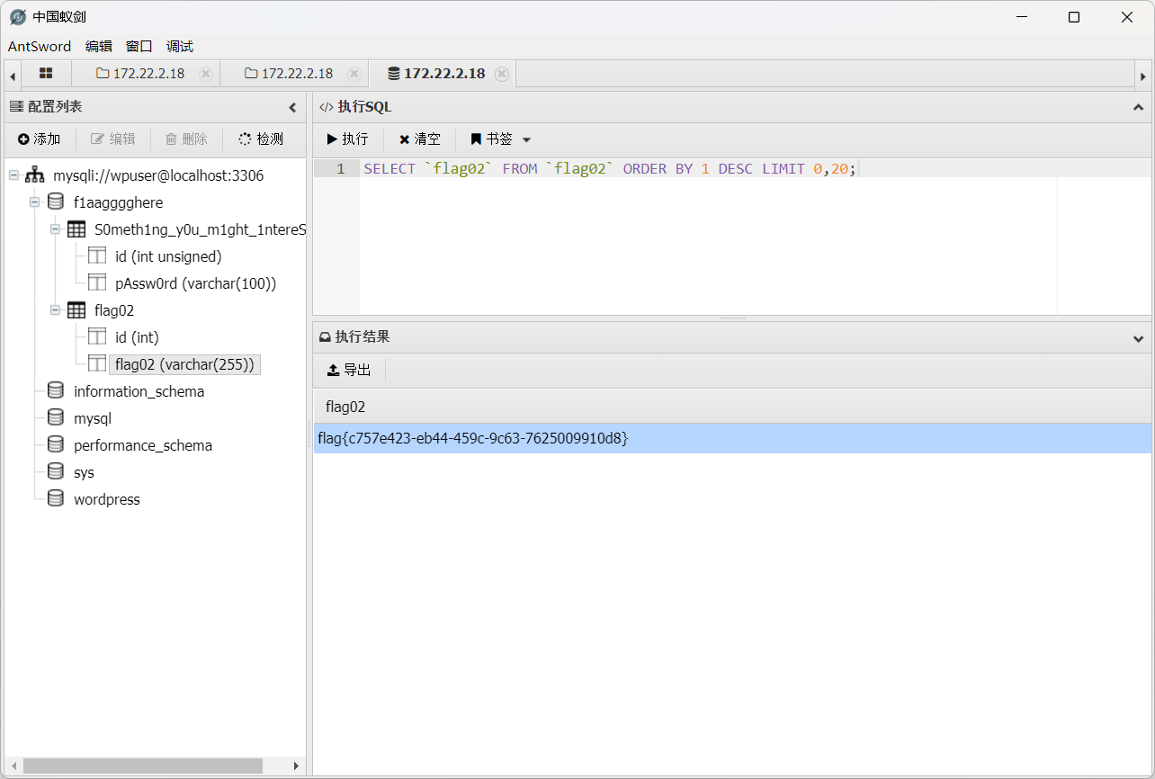This screenshot has height=779, width=1155.
Task: Click the S0meth1ng_y0u_m1ght table icon
Action: pos(76,229)
